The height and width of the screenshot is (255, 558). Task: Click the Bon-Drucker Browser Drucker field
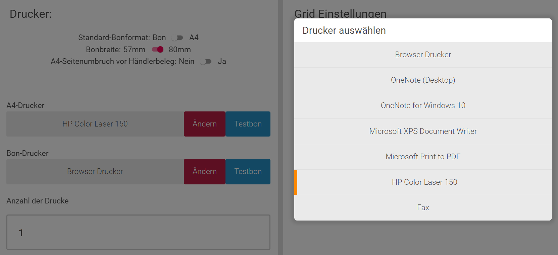pos(95,171)
